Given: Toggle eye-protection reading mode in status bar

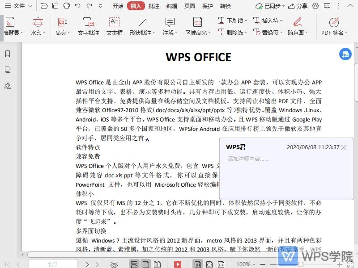Looking at the screenshot, I should [115, 264].
